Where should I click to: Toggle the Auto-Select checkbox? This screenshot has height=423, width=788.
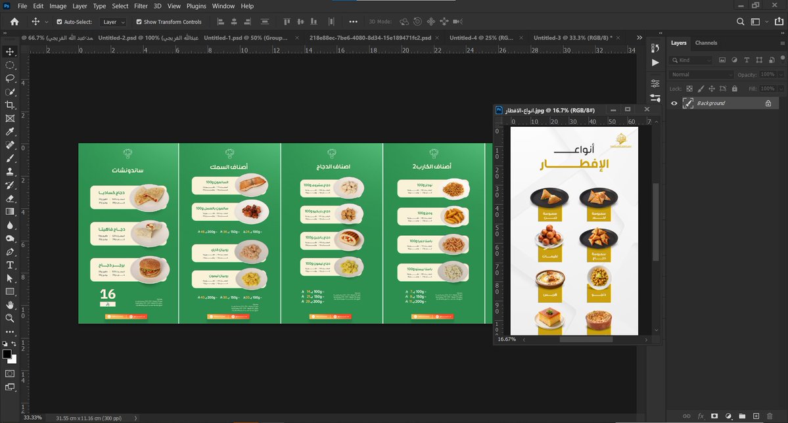pyautogui.click(x=59, y=22)
